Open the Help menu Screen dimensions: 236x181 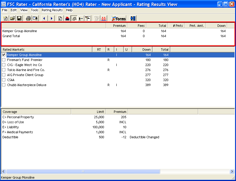[x=69, y=10]
